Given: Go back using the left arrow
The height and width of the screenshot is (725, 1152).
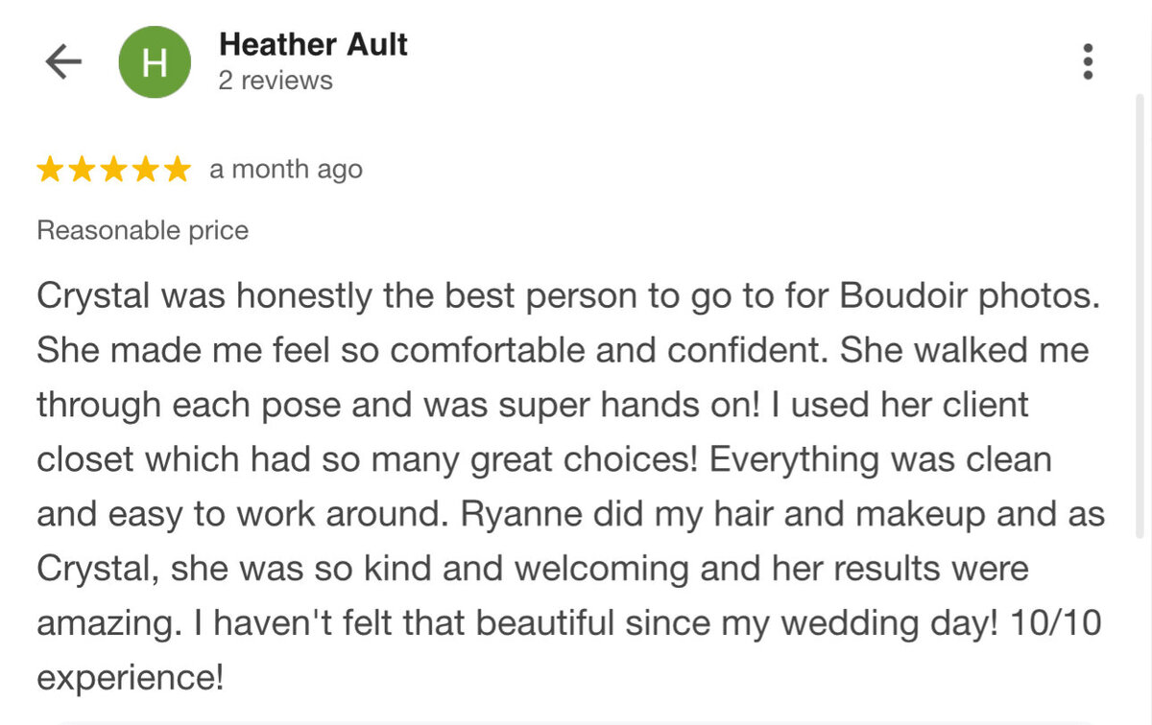Looking at the screenshot, I should coord(64,62).
